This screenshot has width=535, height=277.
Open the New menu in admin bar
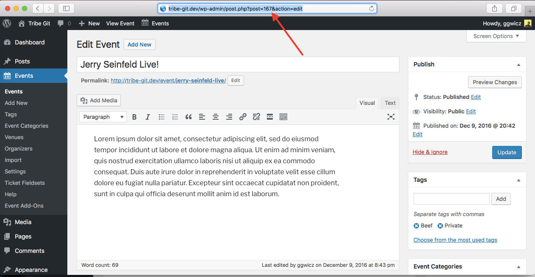(89, 23)
